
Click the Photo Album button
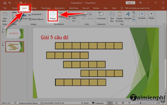pos(36,19)
